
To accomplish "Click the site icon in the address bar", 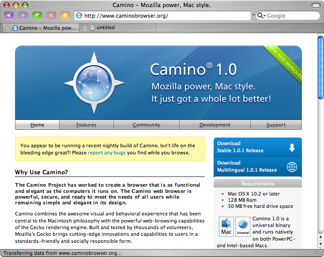I will point(79,15).
